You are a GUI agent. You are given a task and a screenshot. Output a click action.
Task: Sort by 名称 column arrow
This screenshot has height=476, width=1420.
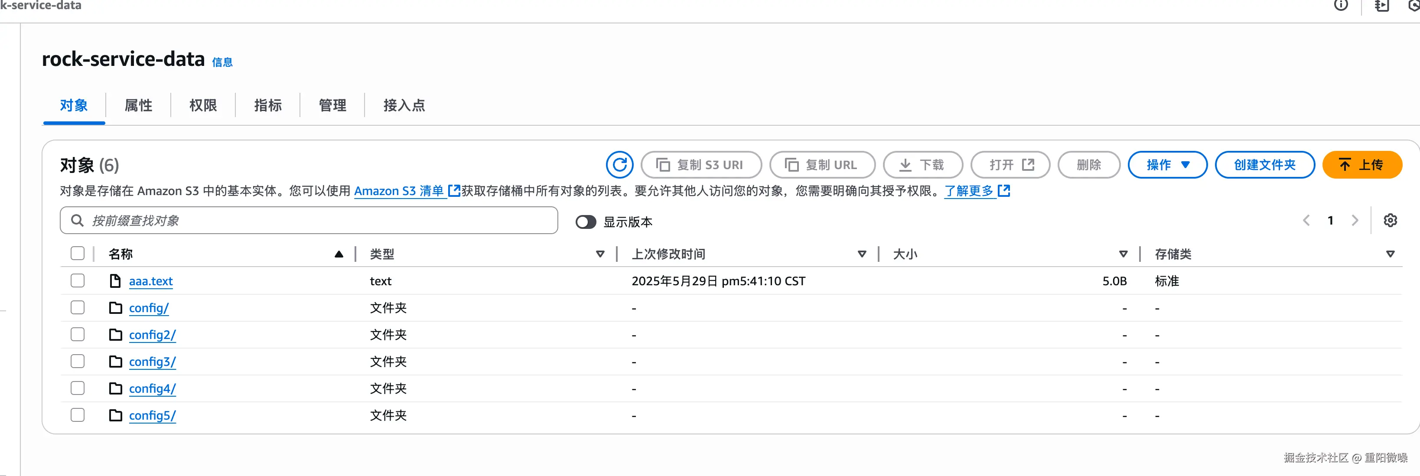tap(339, 254)
